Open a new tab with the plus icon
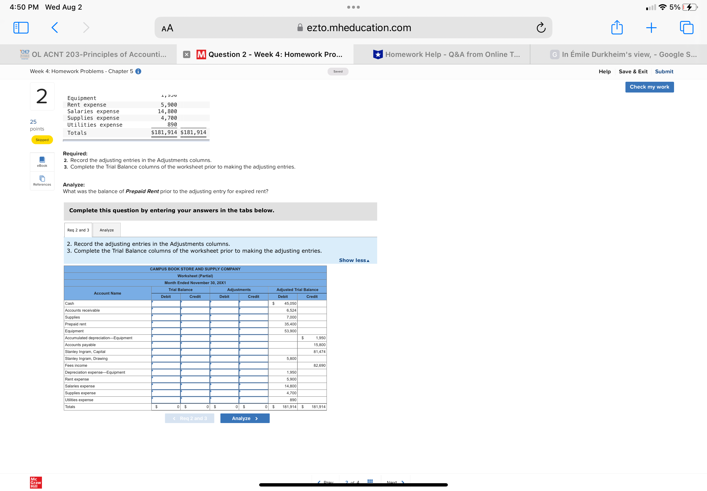 pos(651,28)
